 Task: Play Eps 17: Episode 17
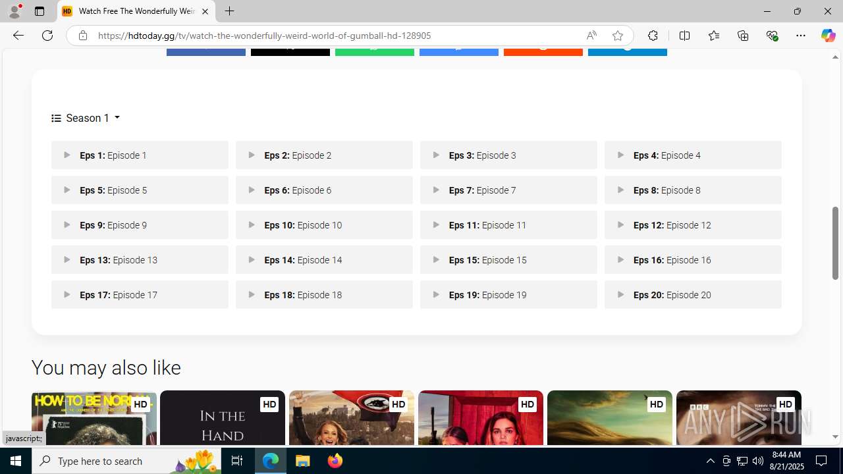[140, 295]
